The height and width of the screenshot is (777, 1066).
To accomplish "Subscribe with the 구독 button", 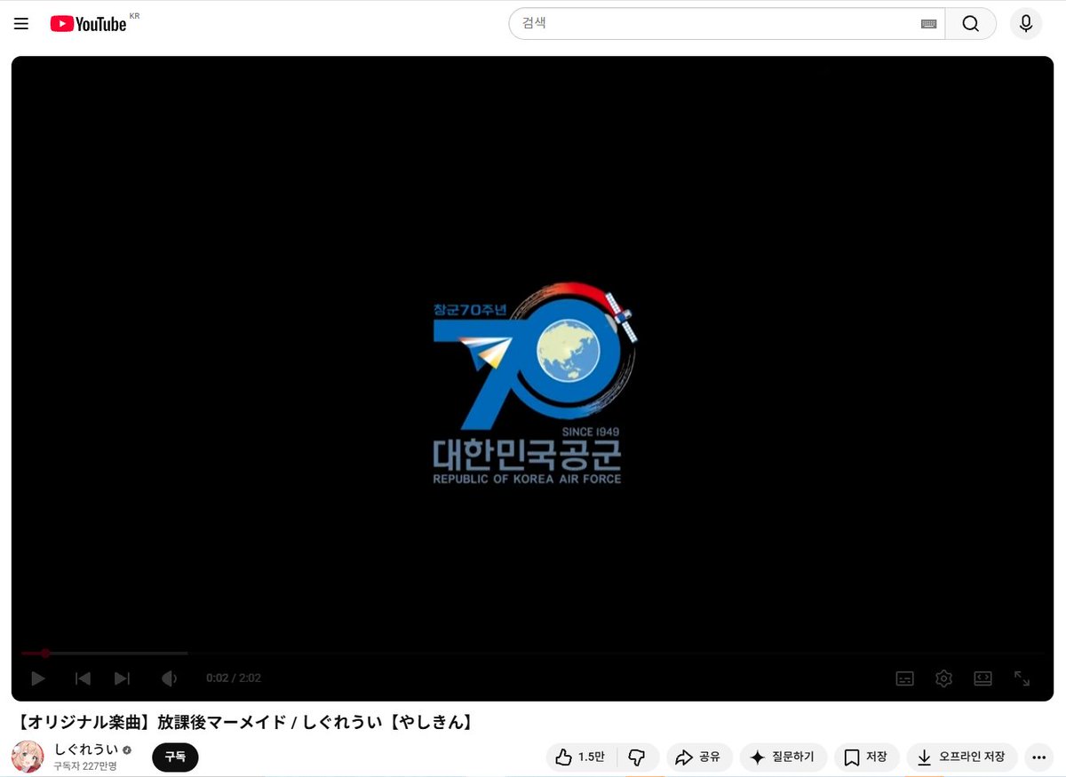I will click(x=175, y=757).
